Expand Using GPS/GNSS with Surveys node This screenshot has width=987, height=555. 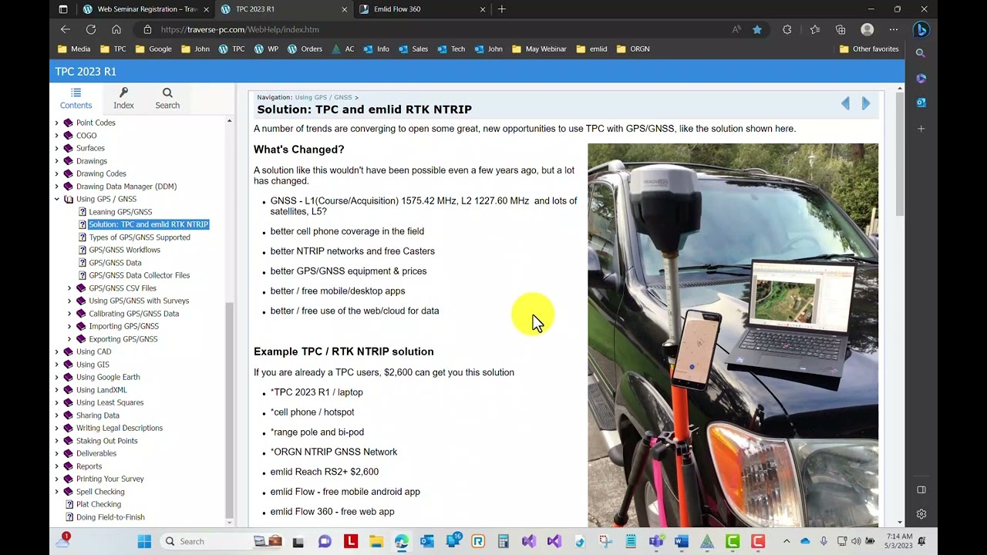pos(69,301)
